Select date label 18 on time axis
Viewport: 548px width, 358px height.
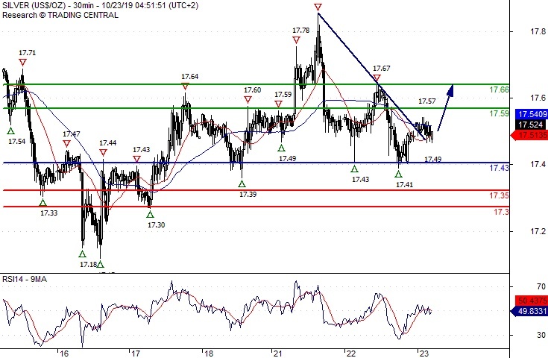point(209,354)
